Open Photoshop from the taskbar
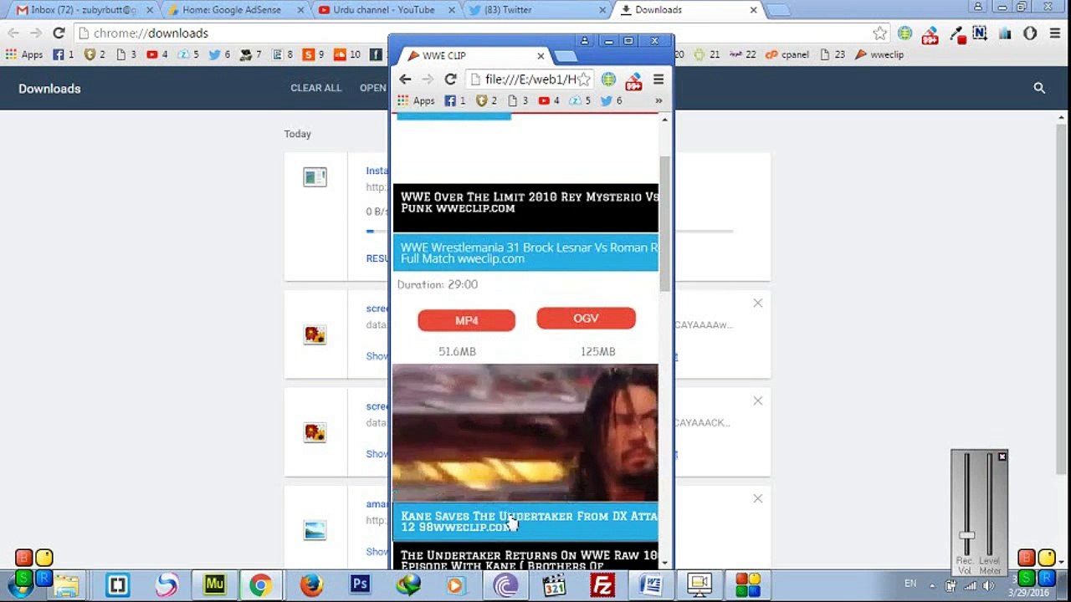Image resolution: width=1071 pixels, height=602 pixels. click(360, 584)
